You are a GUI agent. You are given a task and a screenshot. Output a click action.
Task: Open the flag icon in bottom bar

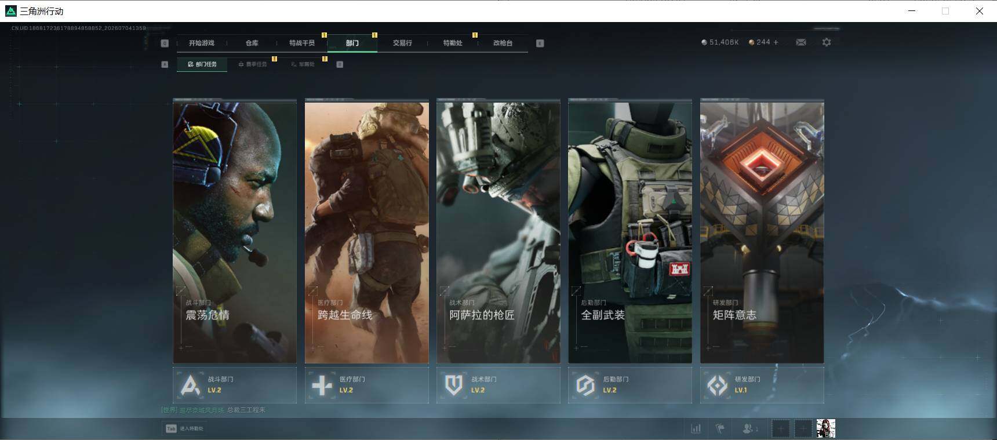coord(721,428)
